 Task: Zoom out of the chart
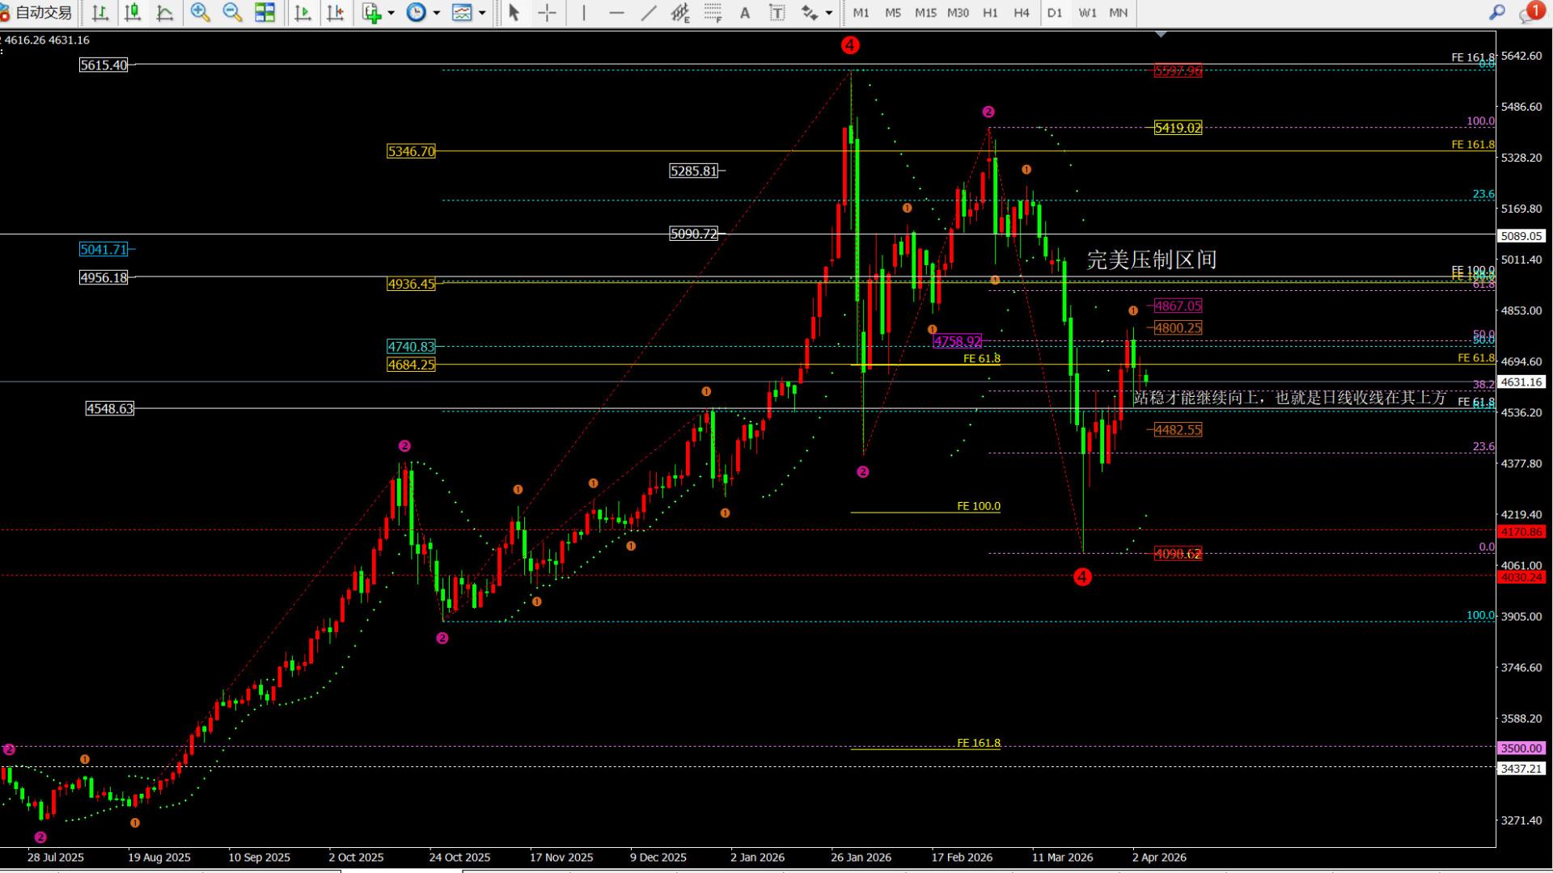232,13
